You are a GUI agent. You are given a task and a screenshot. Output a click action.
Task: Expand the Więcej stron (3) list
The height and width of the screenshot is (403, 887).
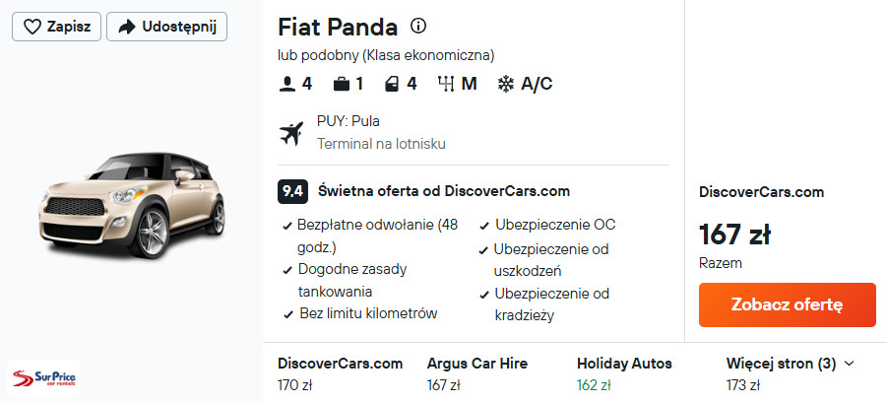[781, 364]
